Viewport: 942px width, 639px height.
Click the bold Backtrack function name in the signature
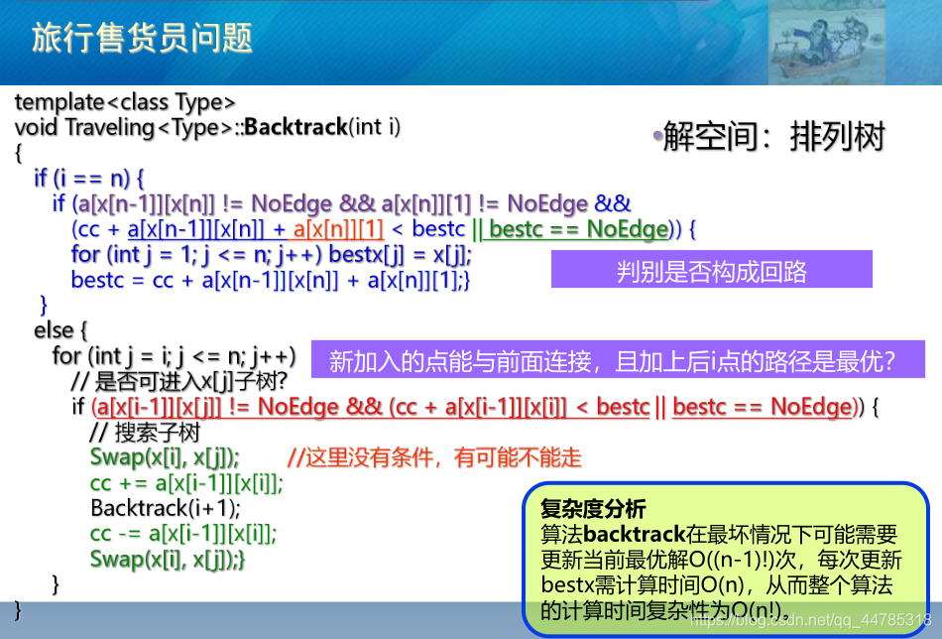point(295,127)
